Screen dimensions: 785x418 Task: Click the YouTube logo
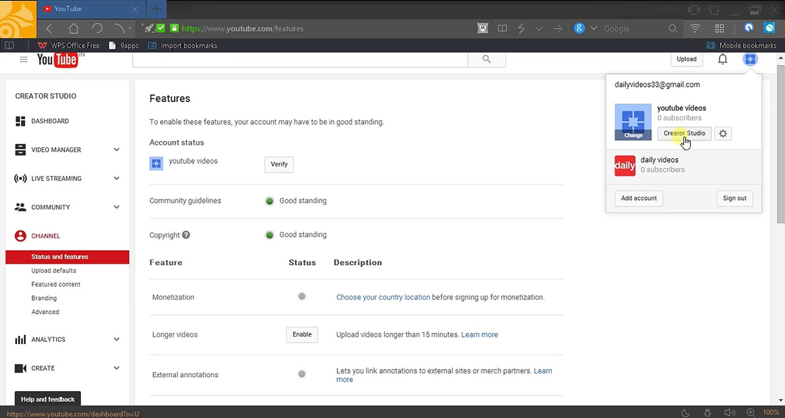coord(57,60)
